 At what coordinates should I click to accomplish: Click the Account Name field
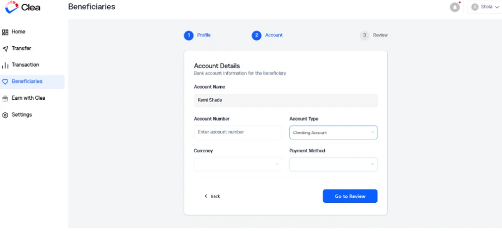(286, 100)
